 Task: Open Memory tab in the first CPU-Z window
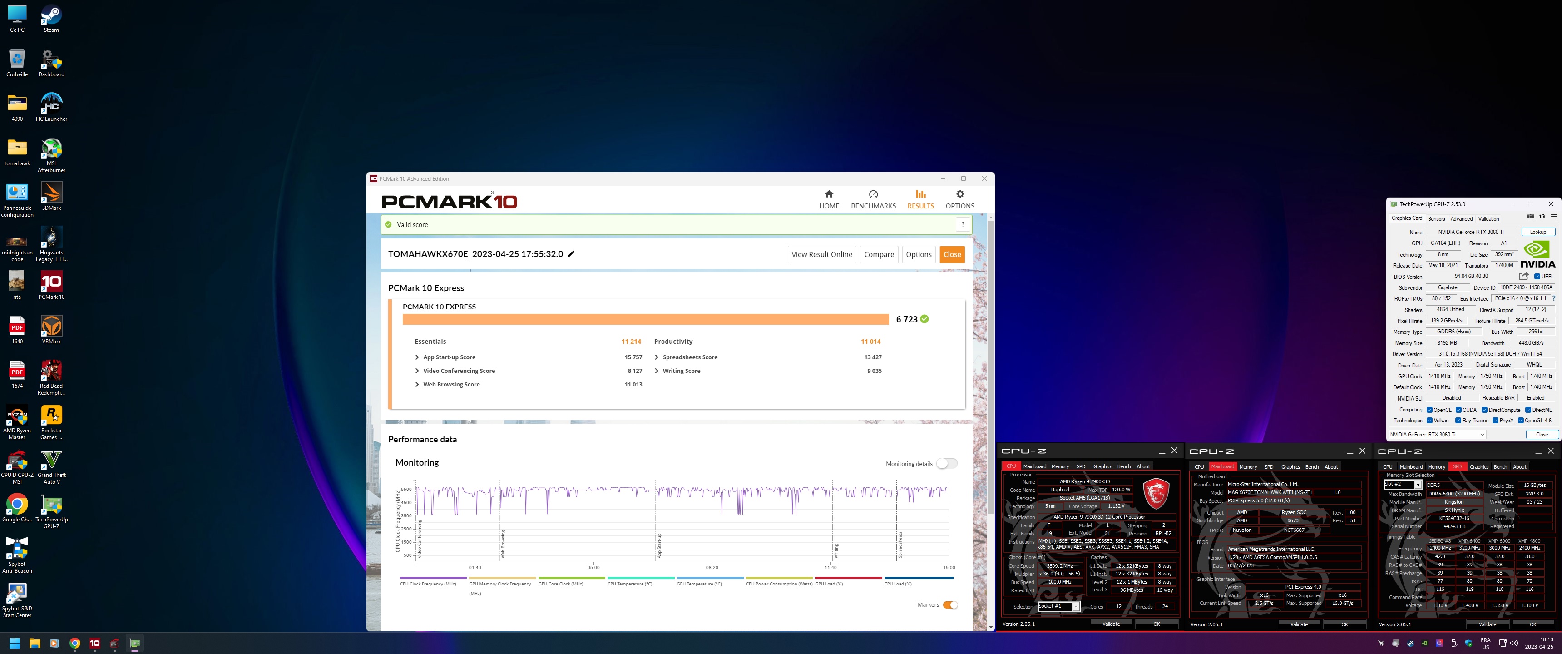pyautogui.click(x=1060, y=466)
